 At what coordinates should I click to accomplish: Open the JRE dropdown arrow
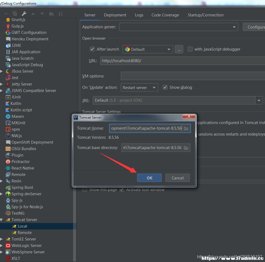tap(259, 101)
